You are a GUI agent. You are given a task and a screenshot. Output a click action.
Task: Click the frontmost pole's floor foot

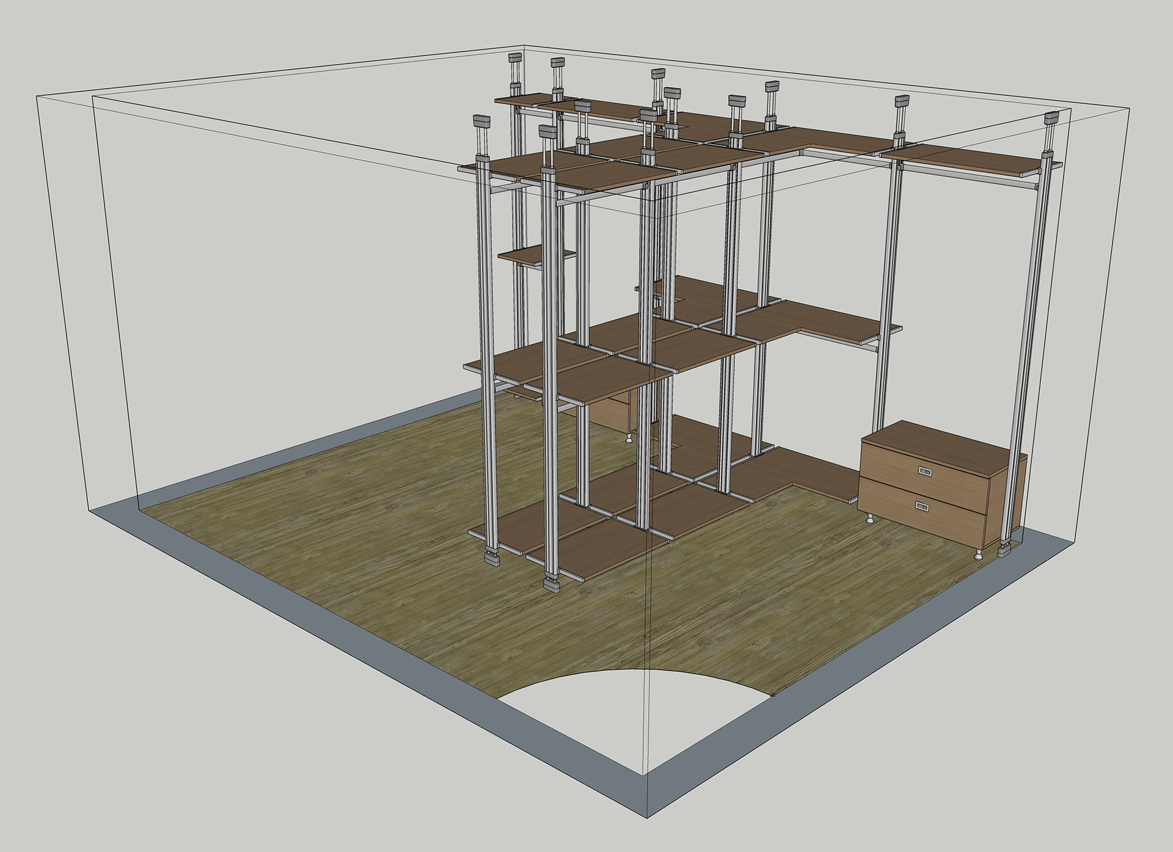551,585
